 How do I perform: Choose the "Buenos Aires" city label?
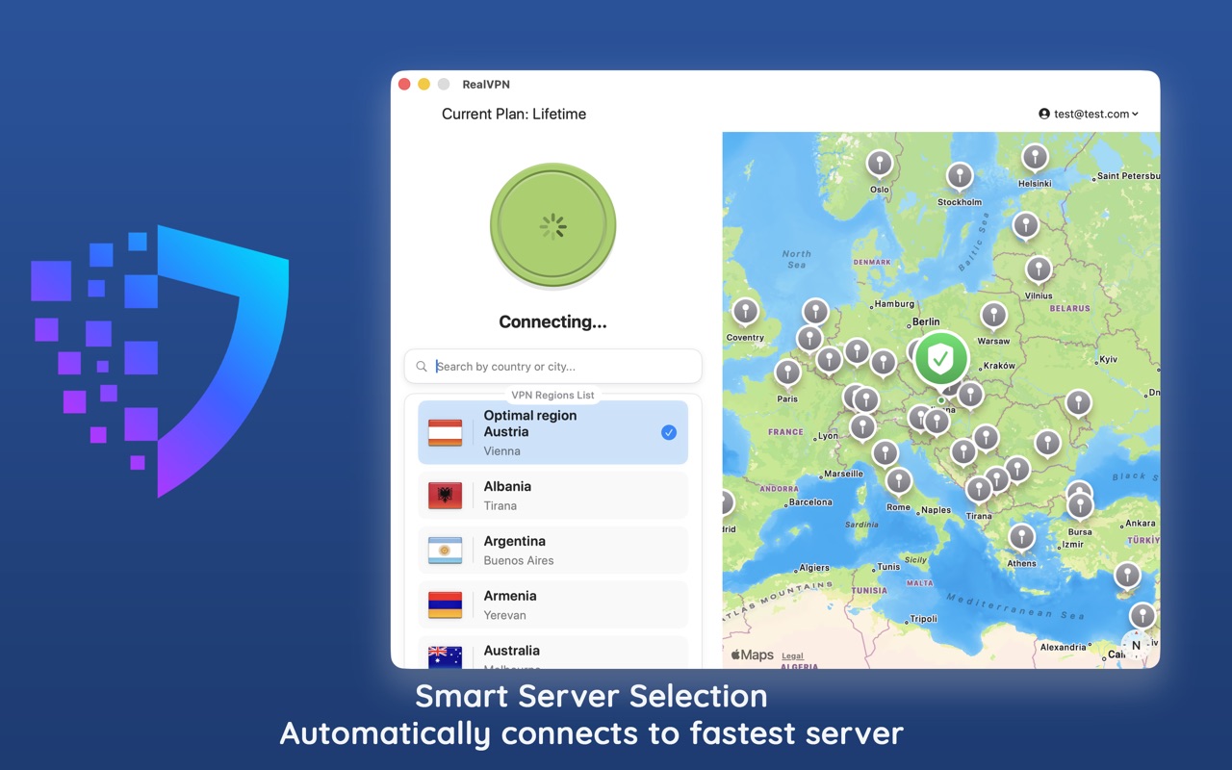519,560
